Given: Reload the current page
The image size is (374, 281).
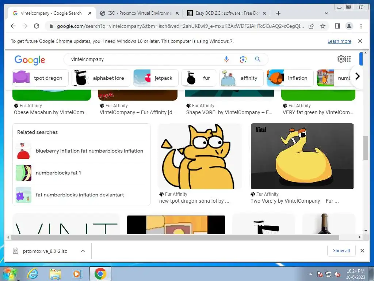Looking at the screenshot, I should click(x=37, y=26).
